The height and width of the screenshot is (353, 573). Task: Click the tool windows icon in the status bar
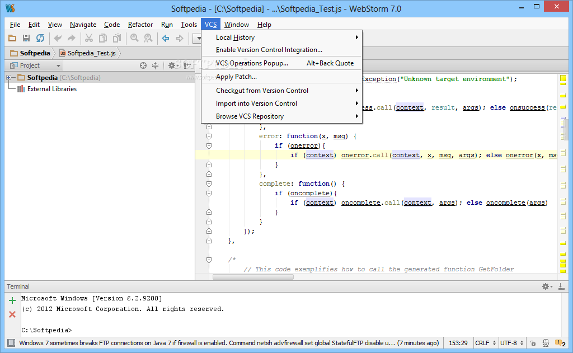[11, 343]
